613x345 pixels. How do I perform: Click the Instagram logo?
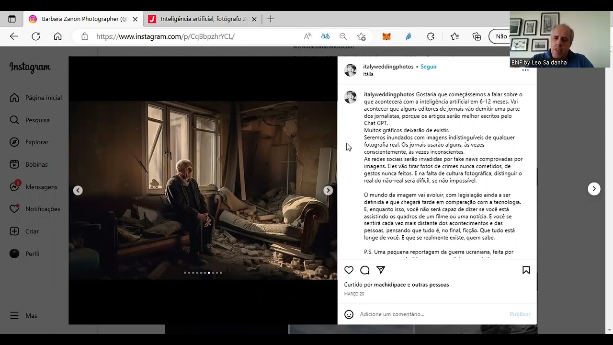tap(30, 68)
